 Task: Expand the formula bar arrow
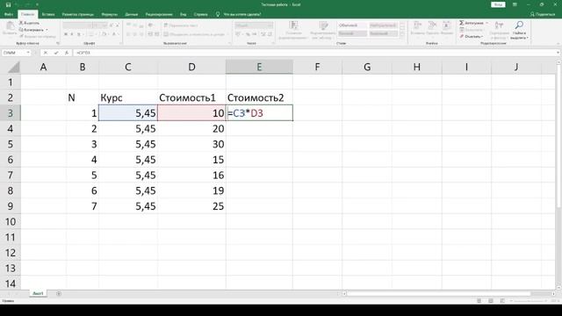coord(558,53)
